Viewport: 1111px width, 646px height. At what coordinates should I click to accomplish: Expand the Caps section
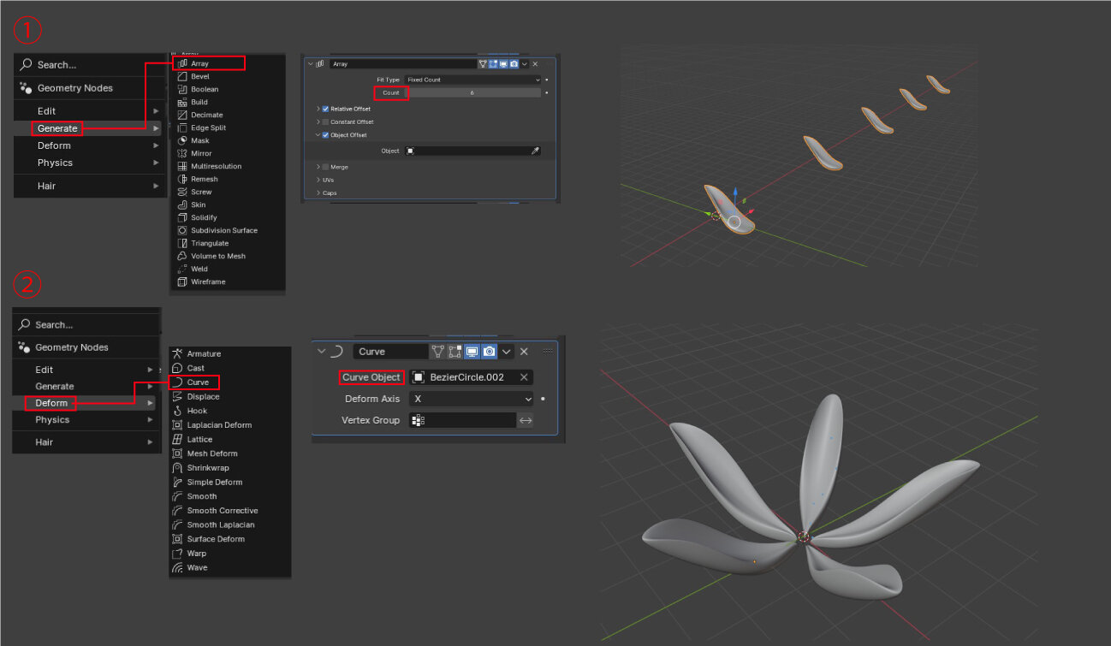coord(318,193)
